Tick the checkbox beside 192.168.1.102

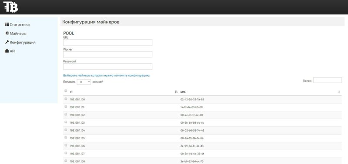coord(66,114)
